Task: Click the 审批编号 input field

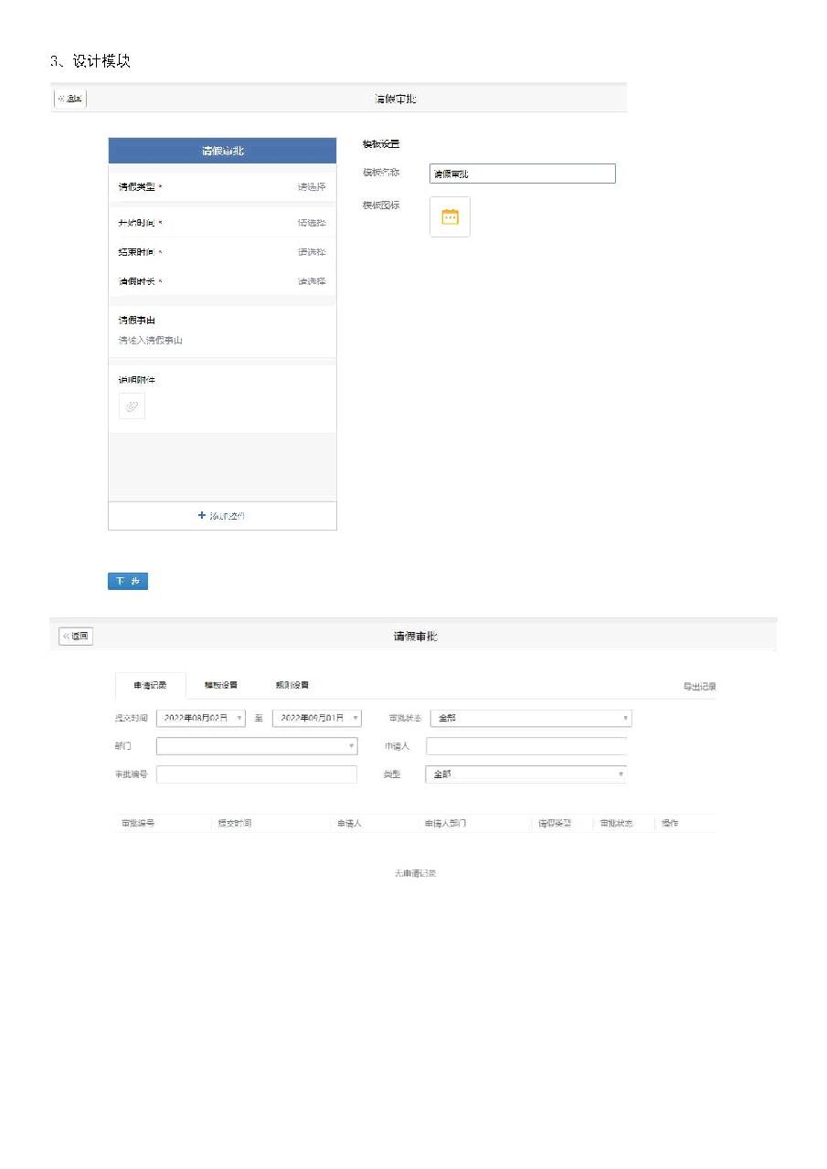Action: coord(257,774)
